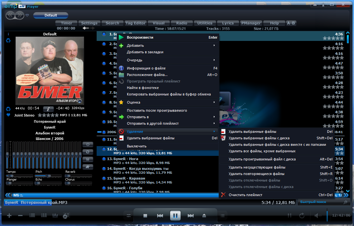Image resolution: width=354 pixels, height=226 pixels.
Task: Toggle the speaker mute icon
Action: [x=318, y=216]
